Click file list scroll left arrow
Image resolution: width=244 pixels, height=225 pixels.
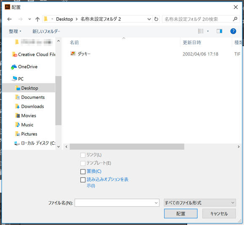point(66,147)
